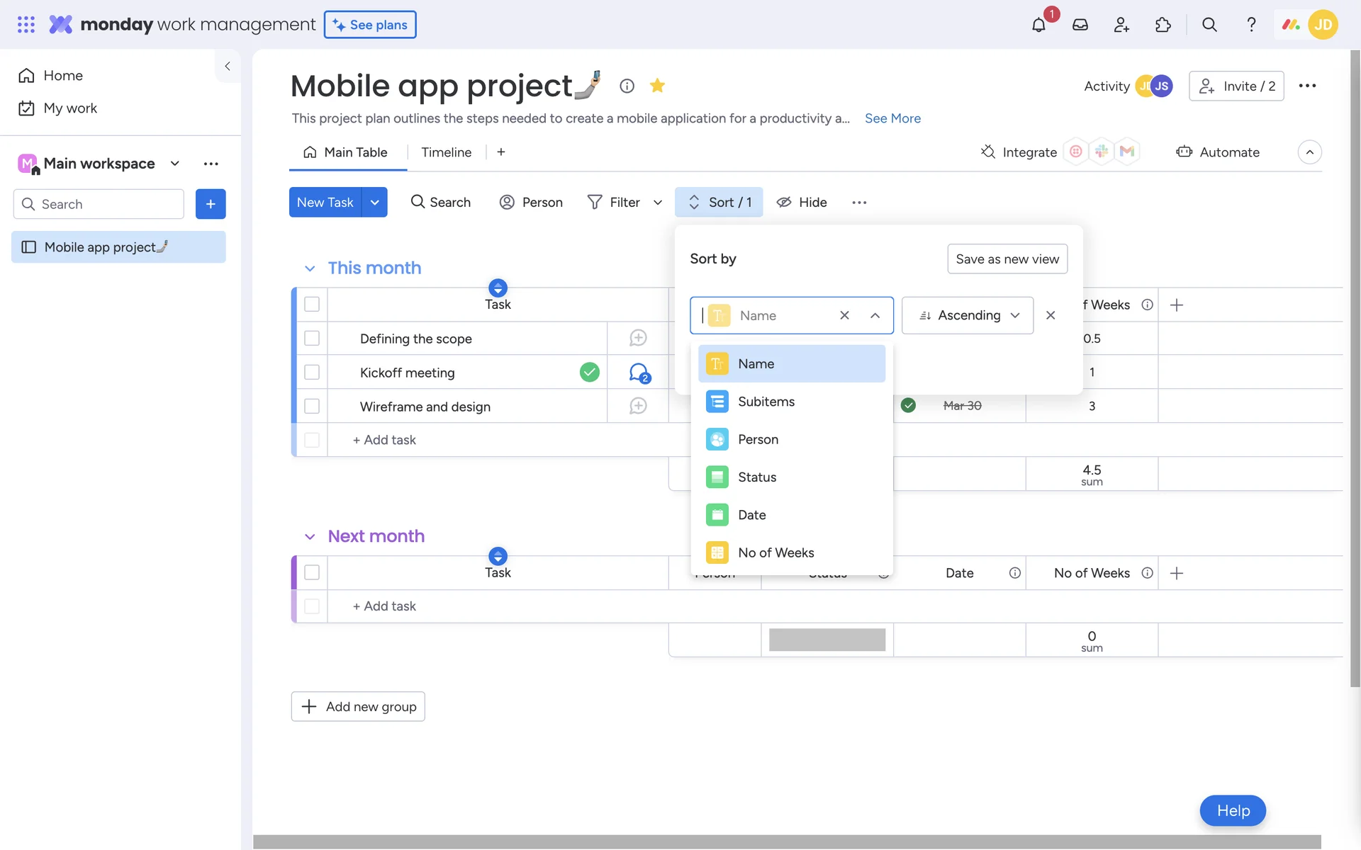Switch to the Timeline tab
1361x850 pixels.
pos(446,152)
